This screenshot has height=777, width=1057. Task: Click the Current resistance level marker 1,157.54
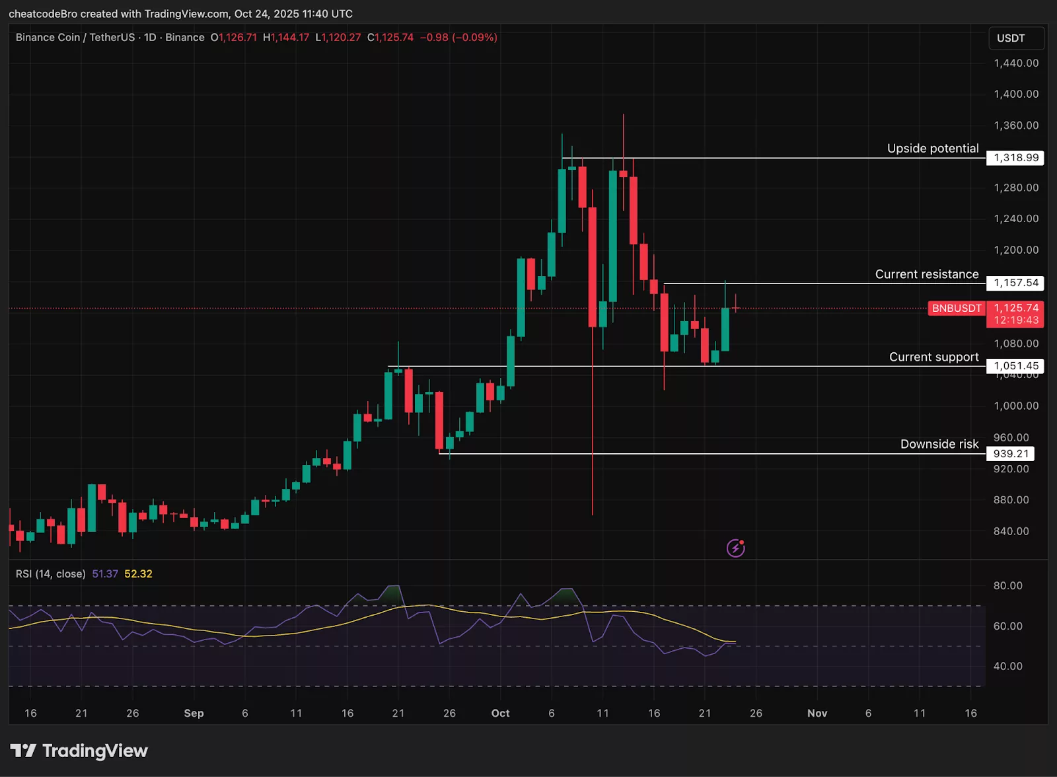1015,283
